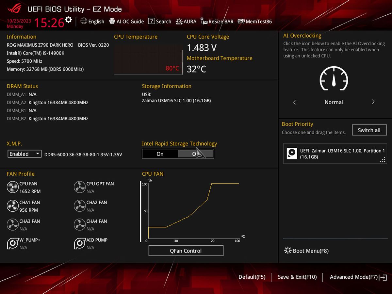Image resolution: width=392 pixels, height=294 pixels.
Task: Click the W_PUMP+ icon
Action: click(x=13, y=243)
